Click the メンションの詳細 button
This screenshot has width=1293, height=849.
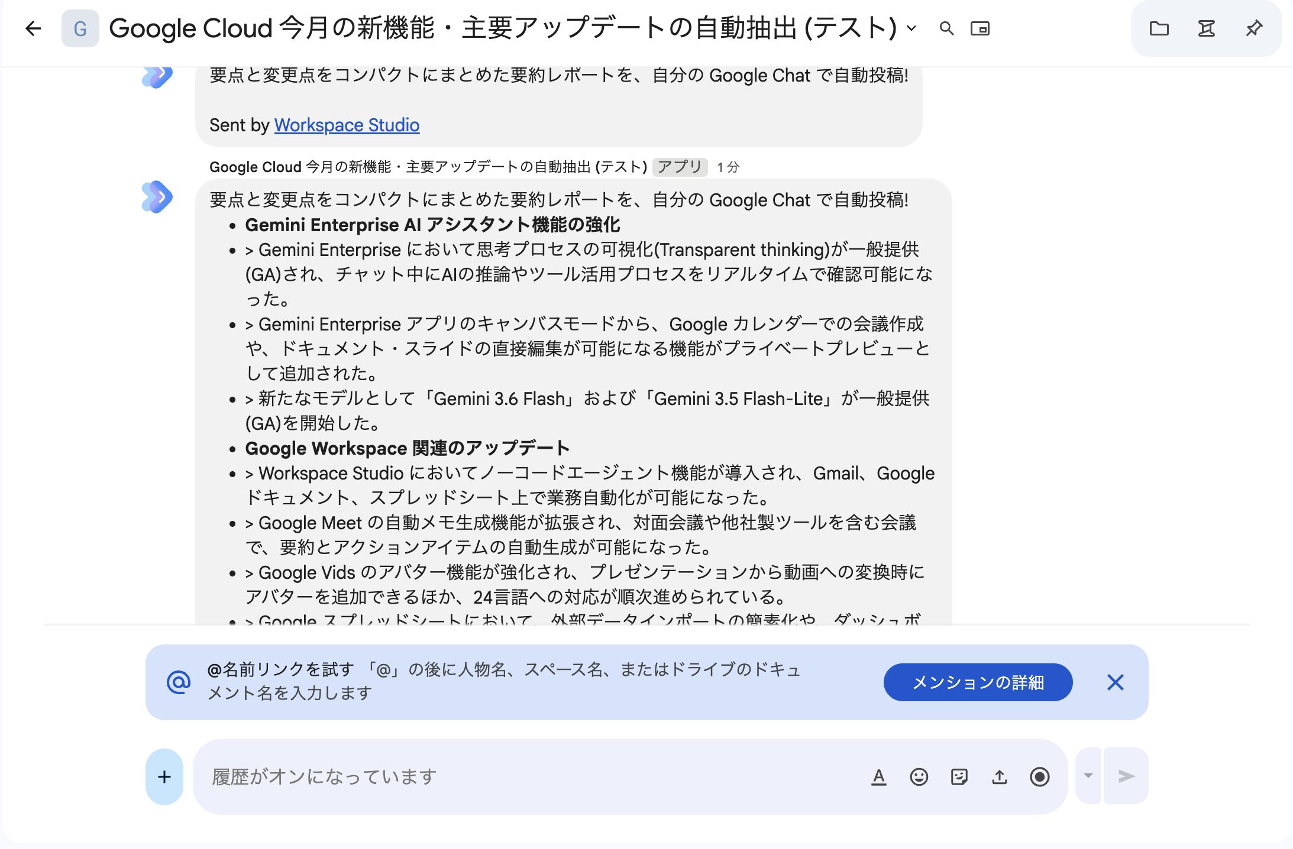tap(978, 682)
